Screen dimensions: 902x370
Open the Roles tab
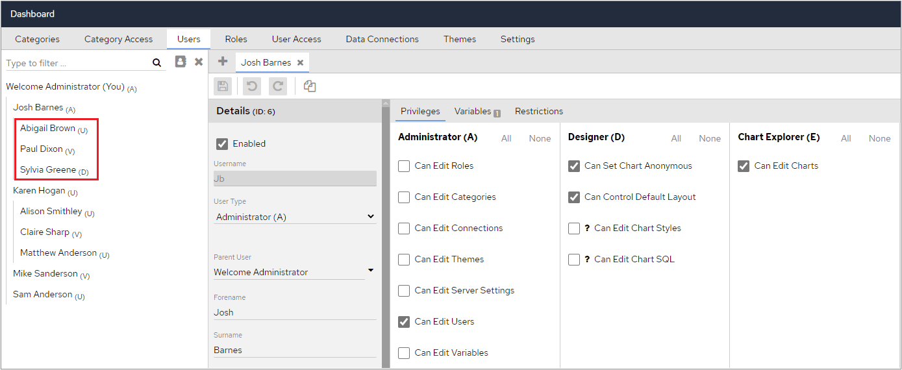point(236,39)
